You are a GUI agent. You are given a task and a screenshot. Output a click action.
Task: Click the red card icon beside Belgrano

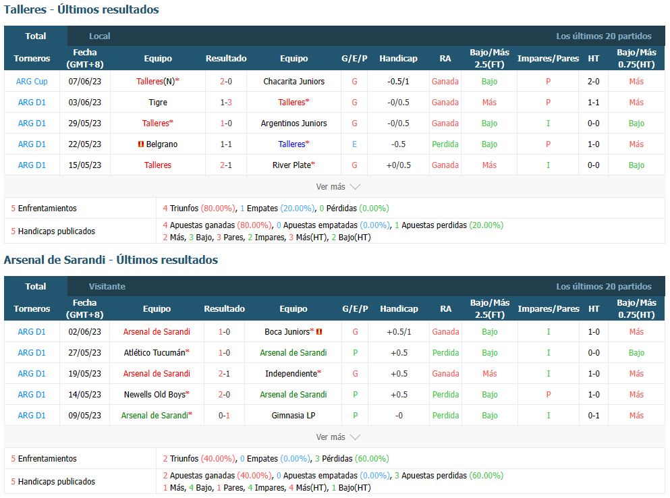pos(140,144)
